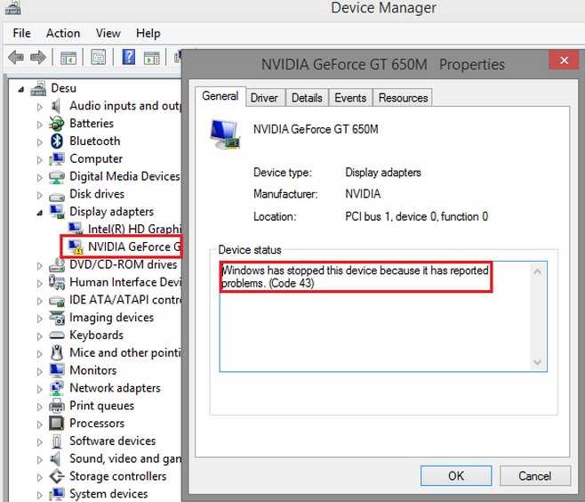
Task: Select the Mice and other pointing devices icon
Action: pos(57,352)
